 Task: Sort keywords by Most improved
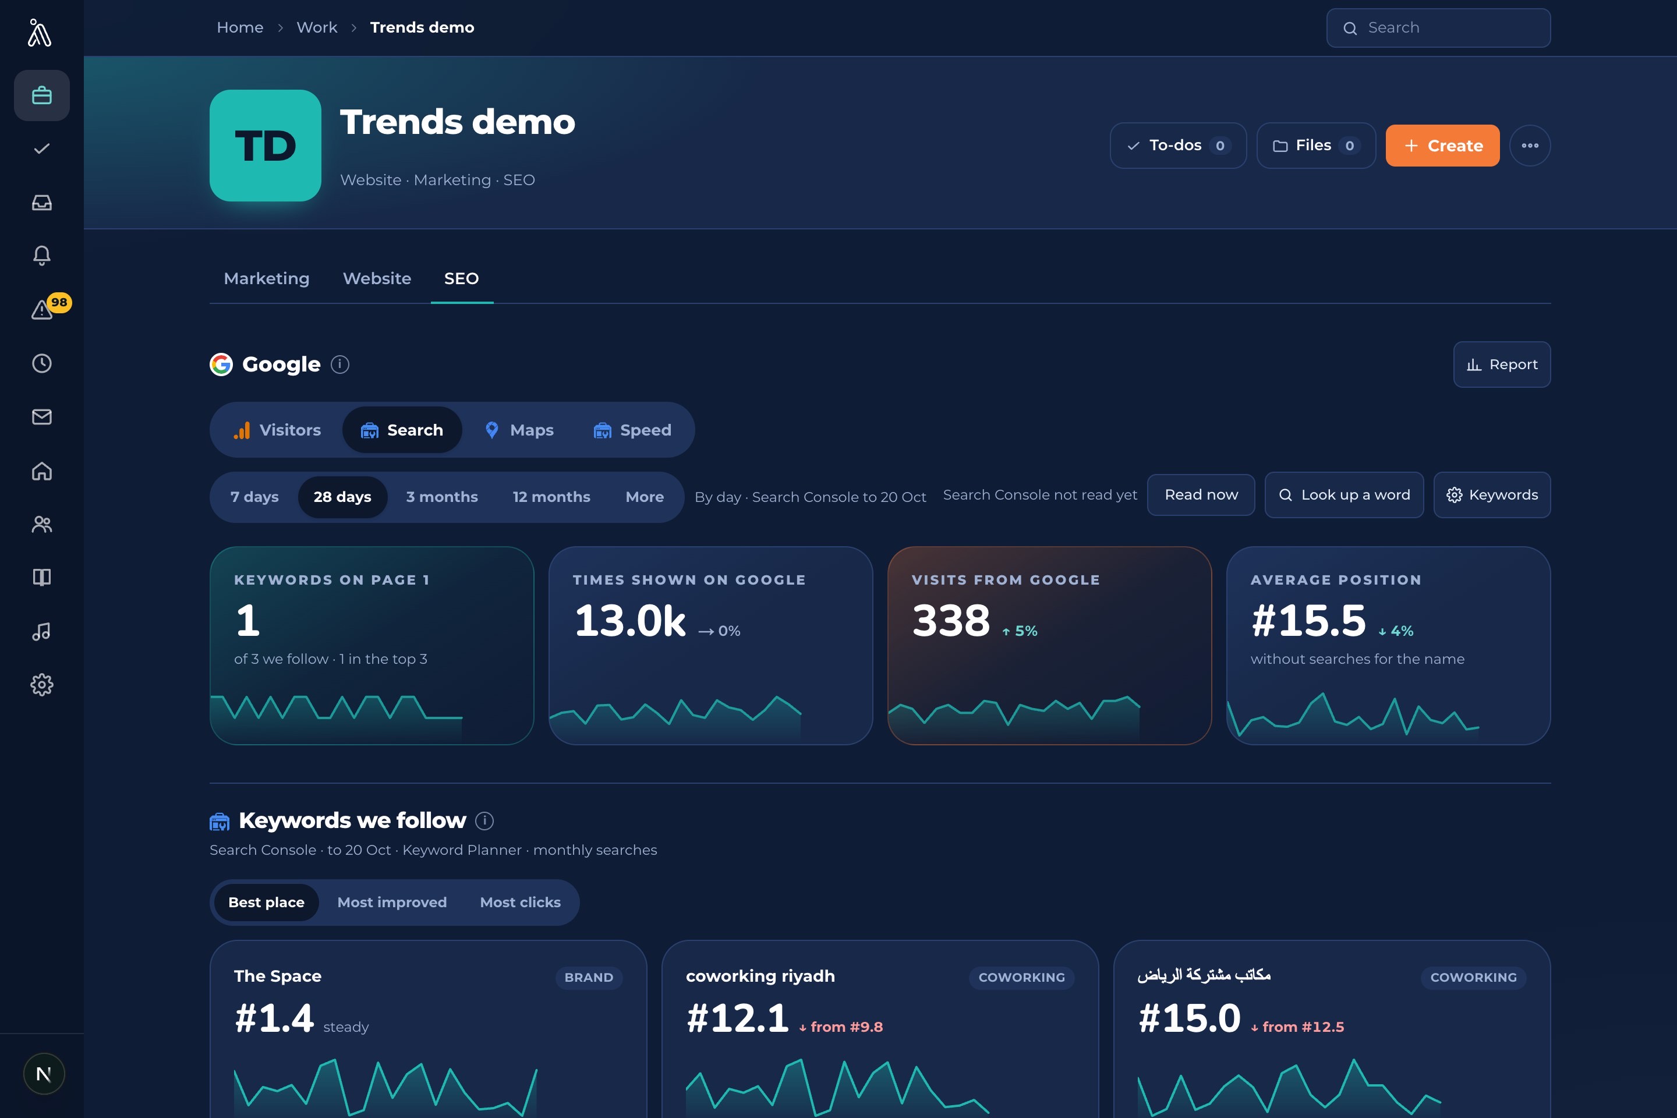392,902
